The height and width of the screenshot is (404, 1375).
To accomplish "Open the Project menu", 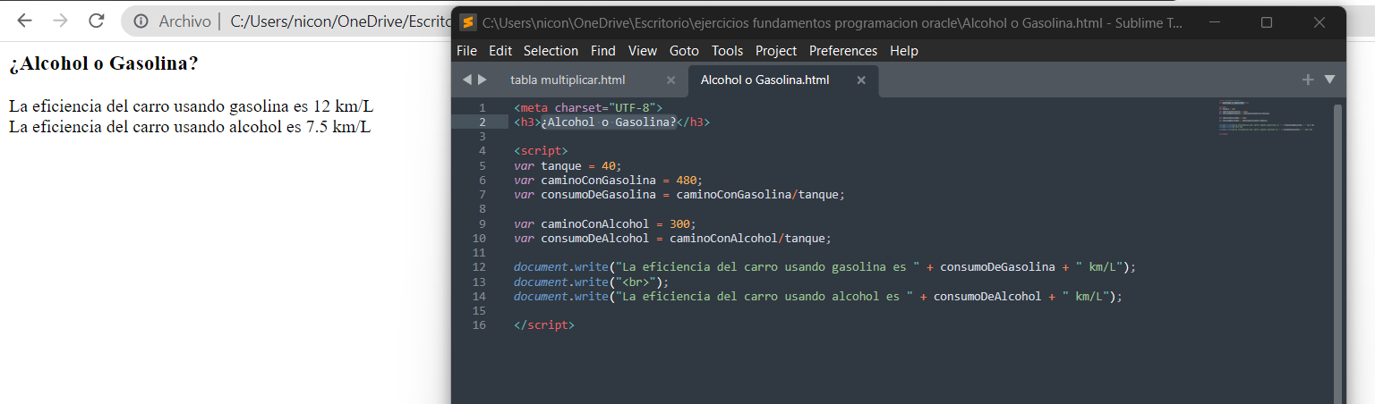I will tap(776, 51).
